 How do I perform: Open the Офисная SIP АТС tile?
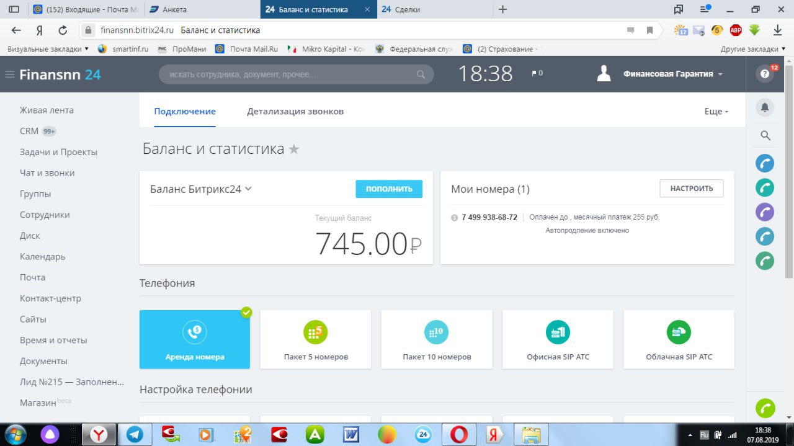pos(558,339)
